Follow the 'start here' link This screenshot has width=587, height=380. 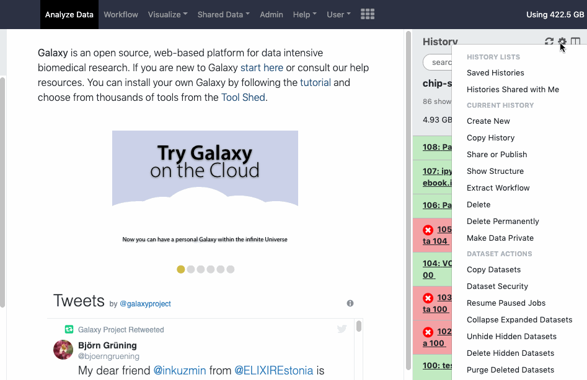(x=262, y=67)
